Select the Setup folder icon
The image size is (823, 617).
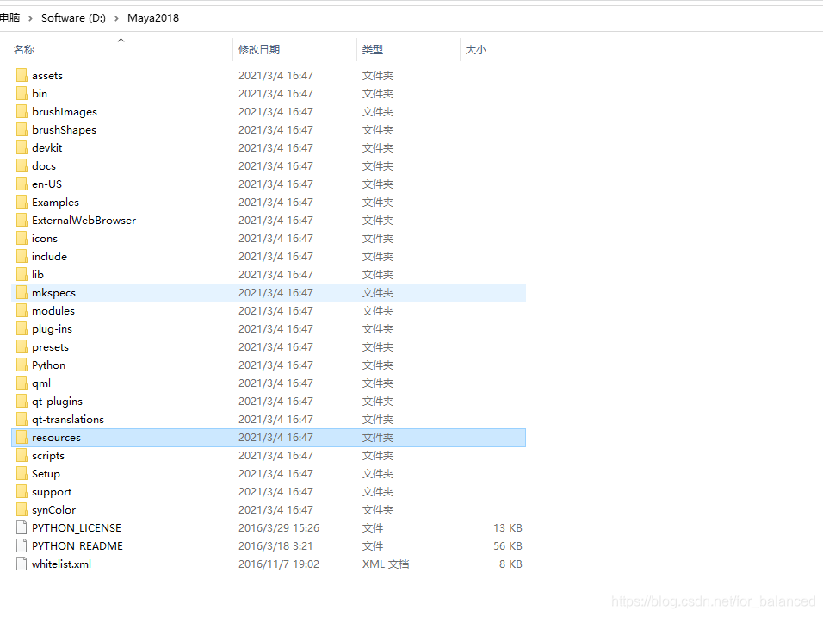tap(22, 474)
